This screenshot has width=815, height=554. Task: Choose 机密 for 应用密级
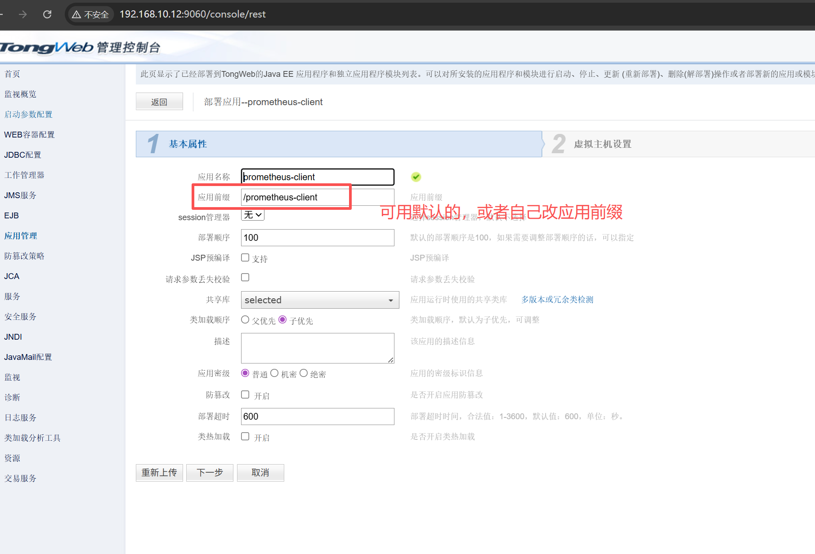coord(274,373)
